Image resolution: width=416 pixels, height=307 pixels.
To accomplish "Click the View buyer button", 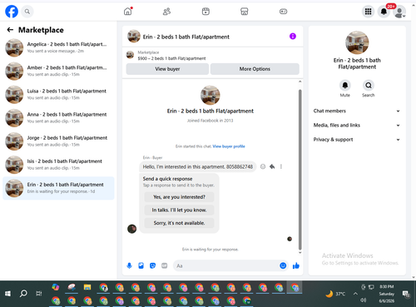I will 167,69.
